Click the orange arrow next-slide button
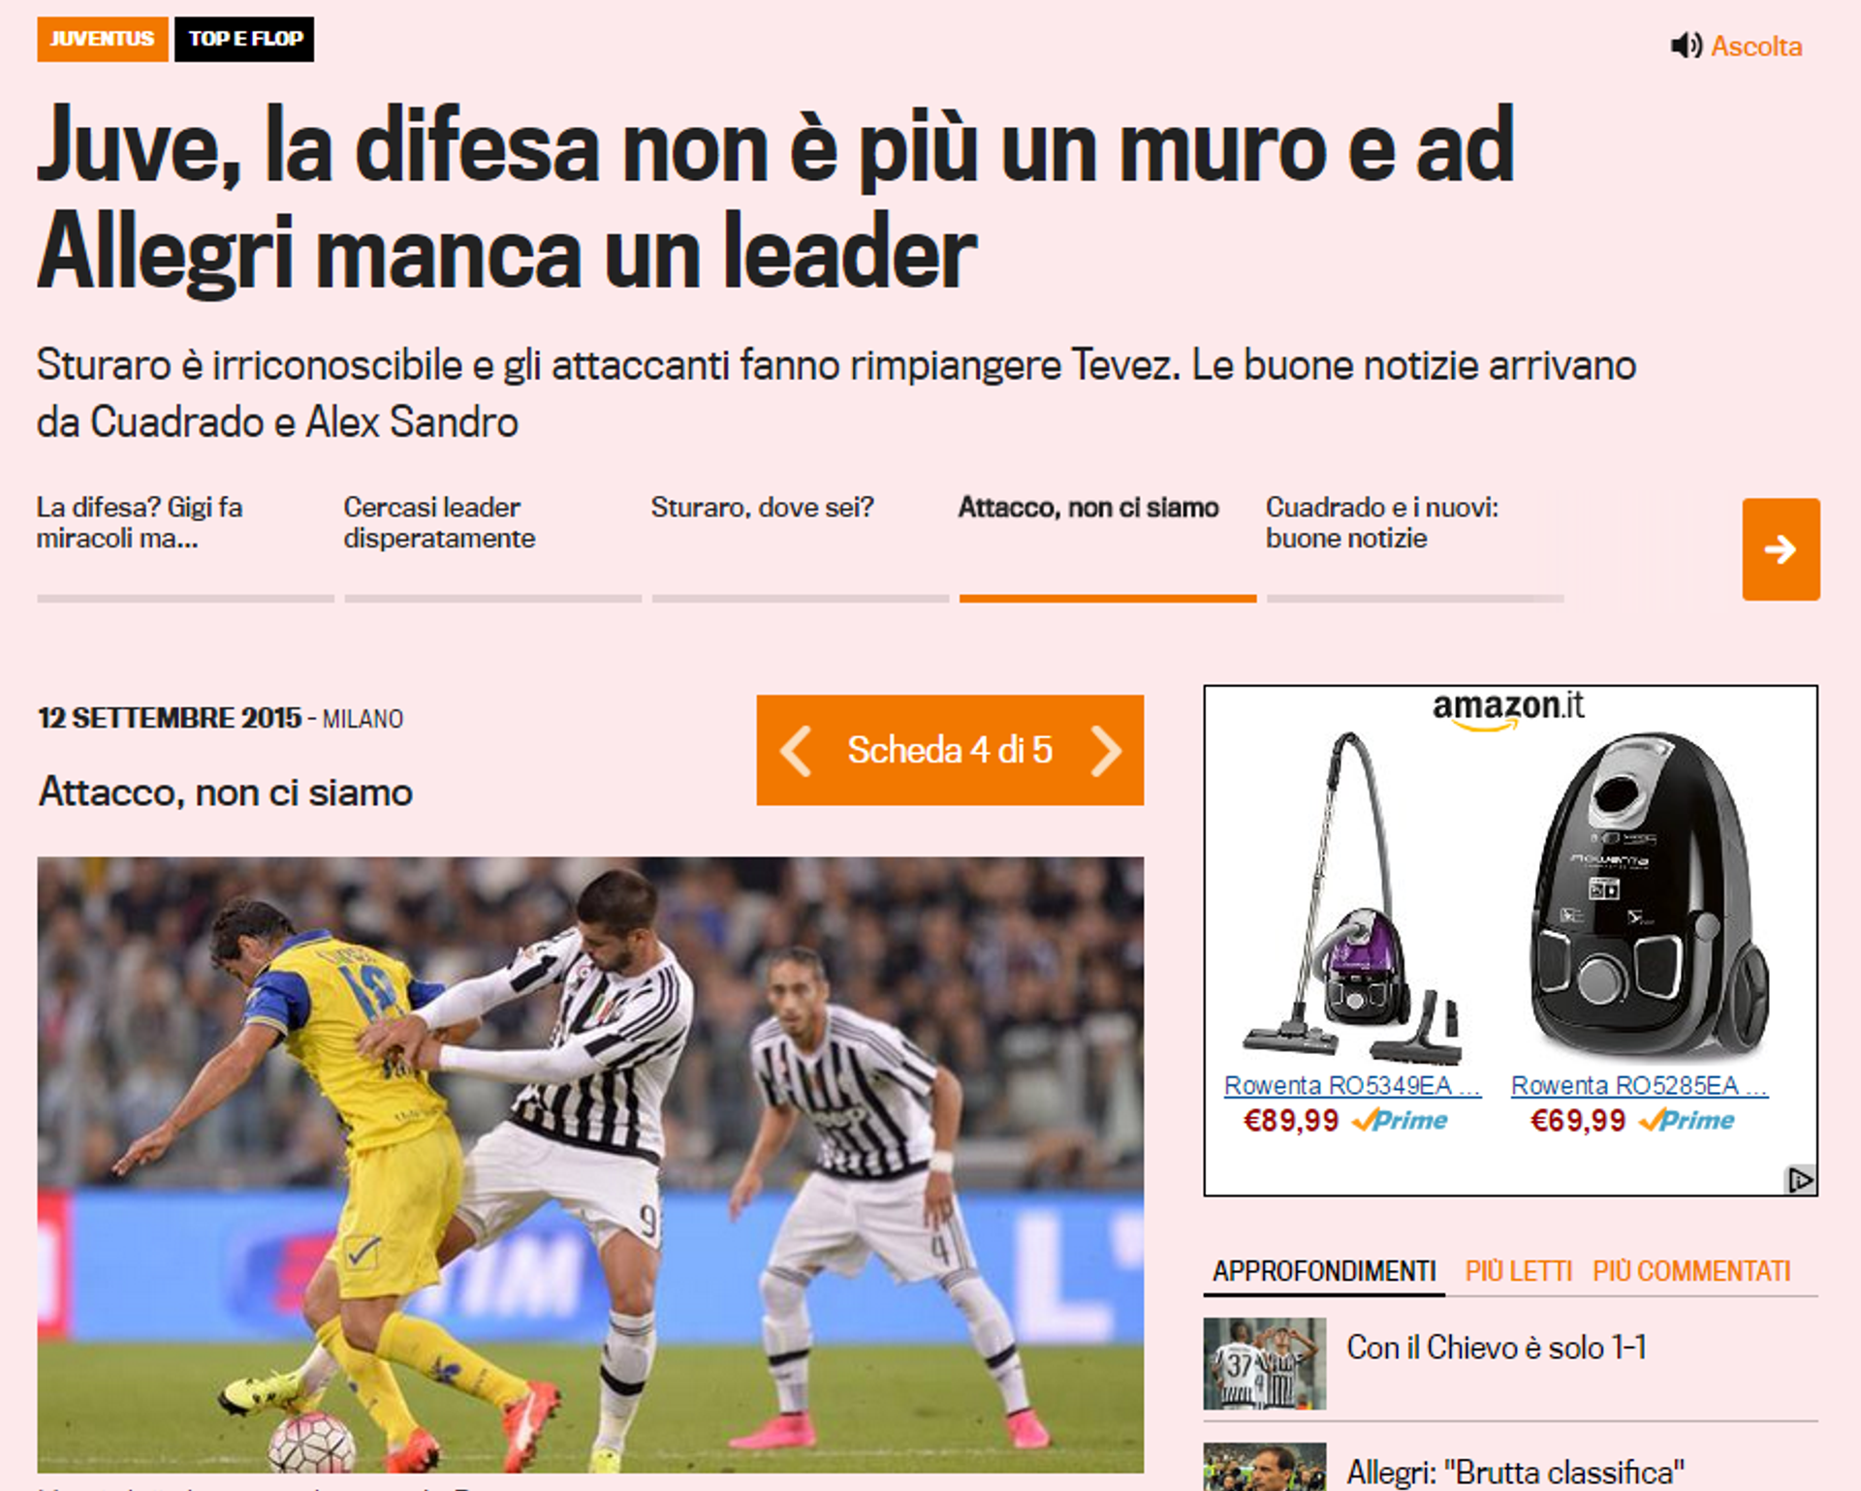 tap(1781, 549)
